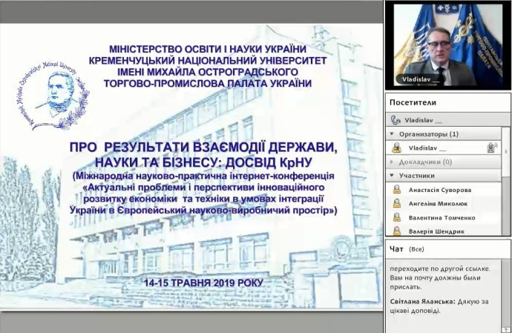Select the Чат panel header
512x333 pixels.
tap(397, 249)
